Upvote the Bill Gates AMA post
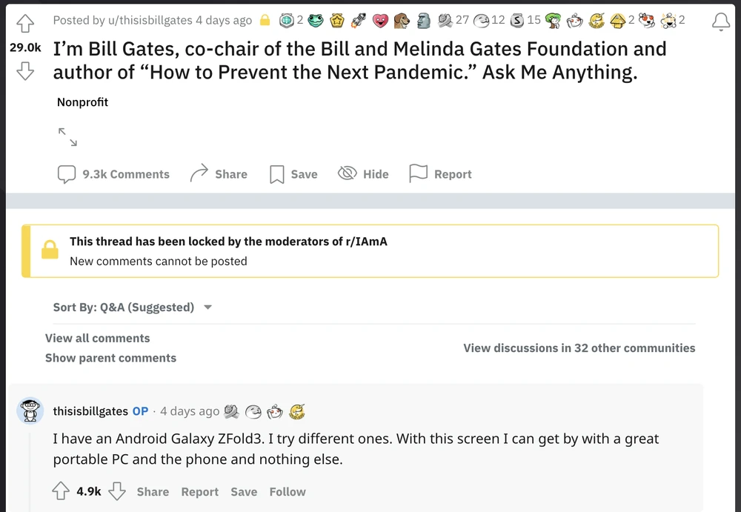741x512 pixels. pyautogui.click(x=25, y=24)
